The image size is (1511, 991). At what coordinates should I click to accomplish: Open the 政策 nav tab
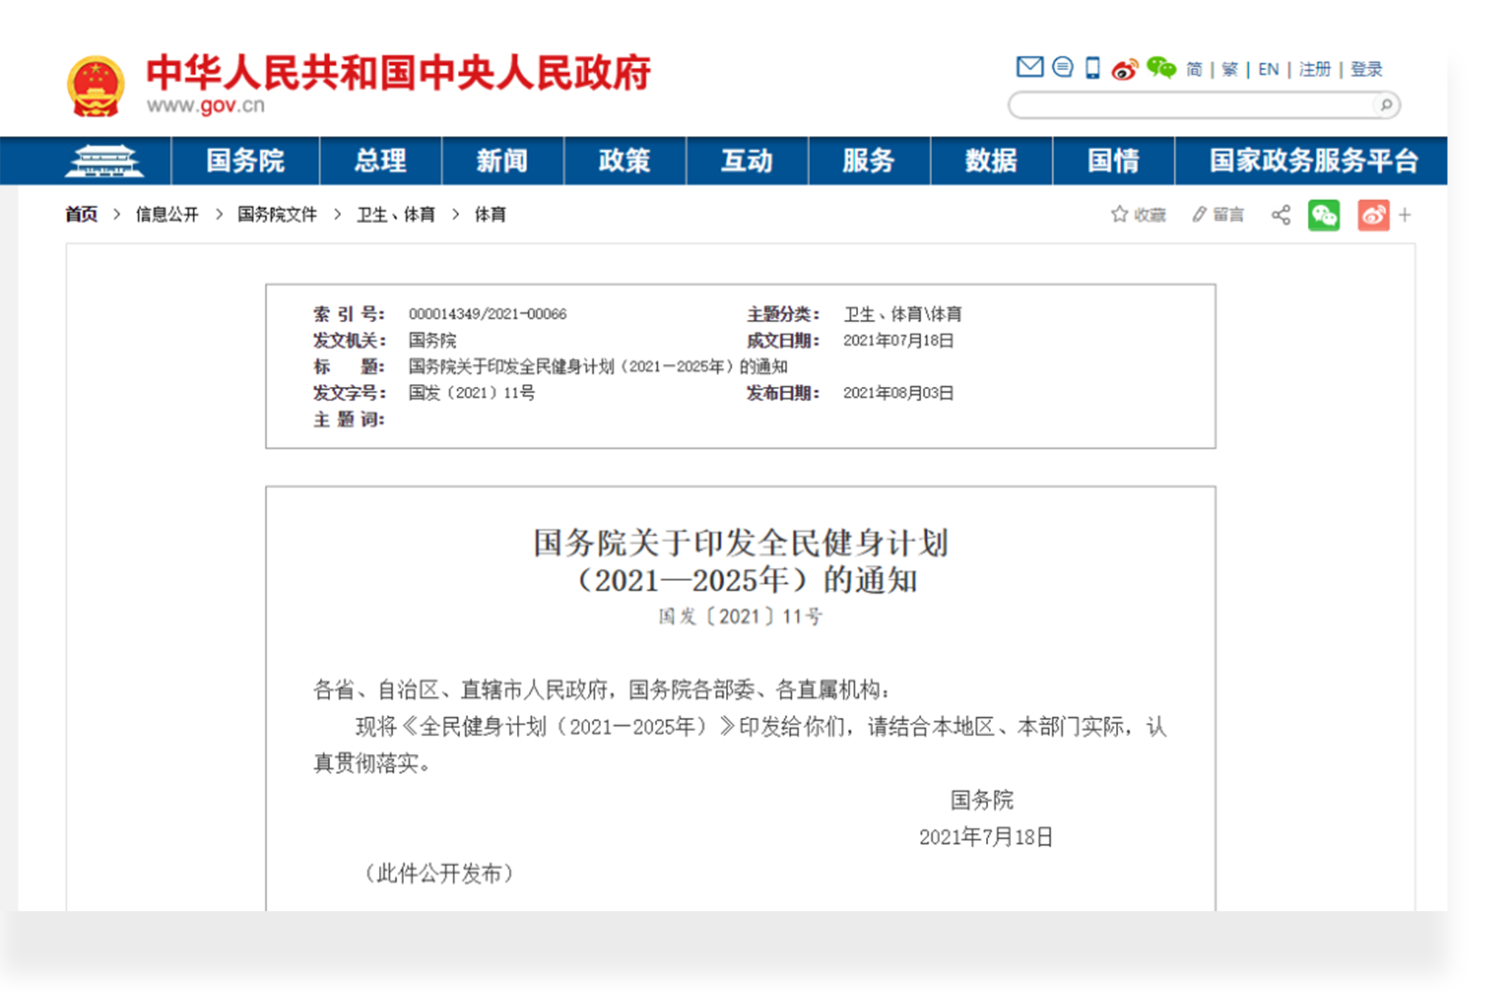(625, 160)
